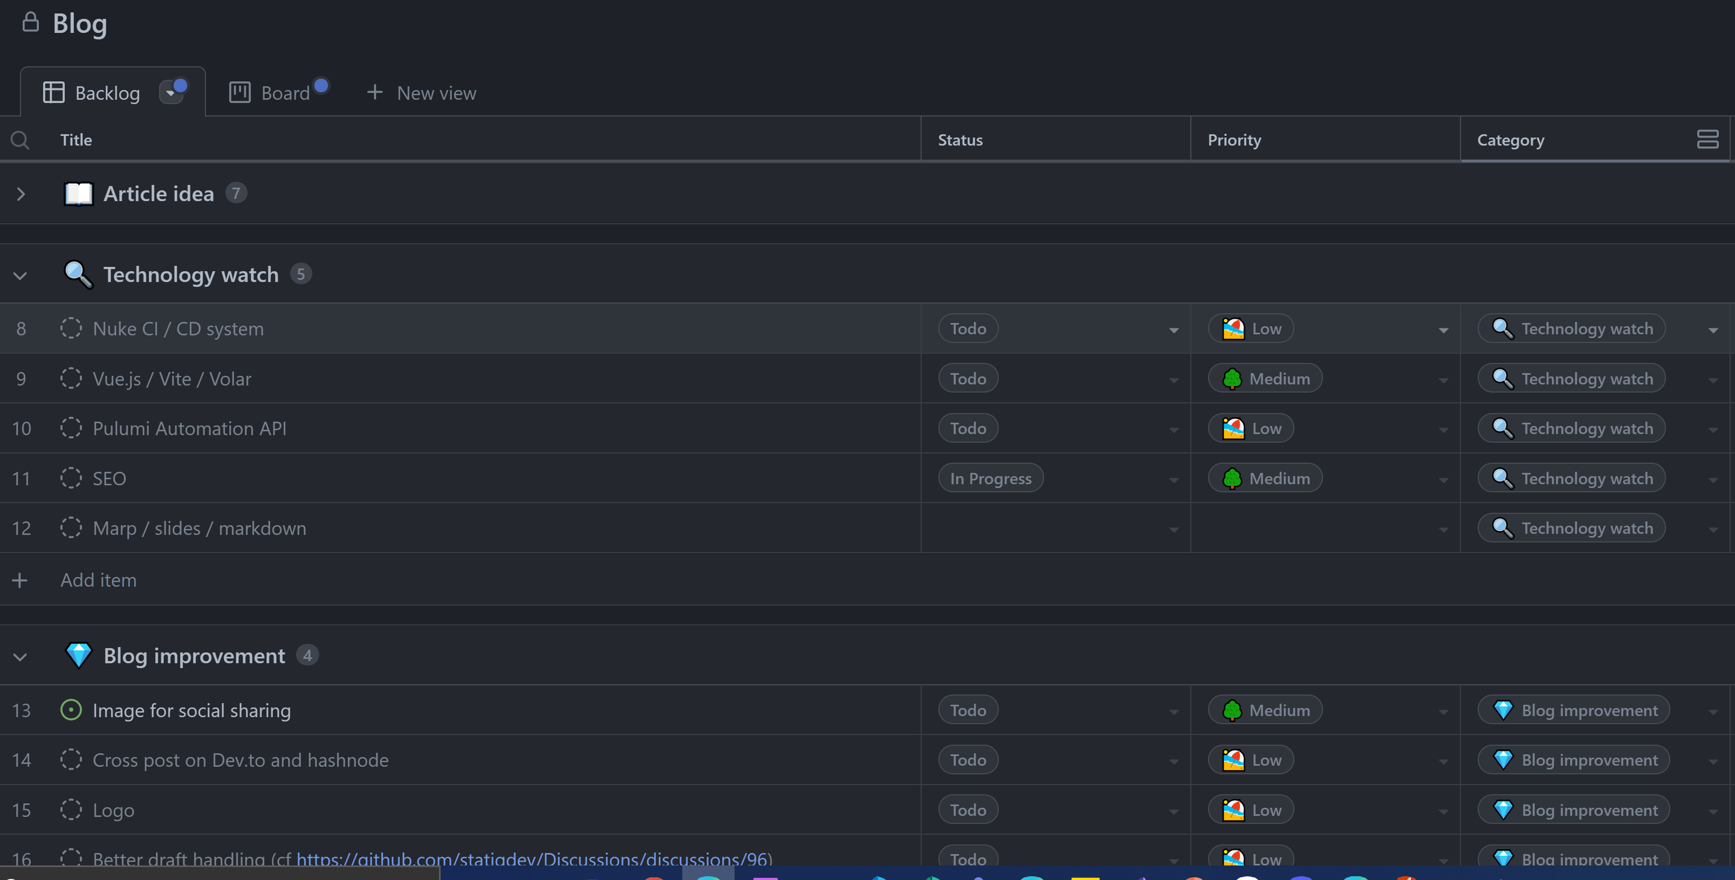Expand the Article idea group

20,194
